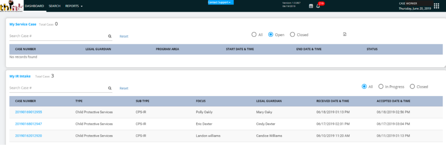The height and width of the screenshot is (146, 446).
Task: Open case number 20190169012955
Action: (x=29, y=112)
